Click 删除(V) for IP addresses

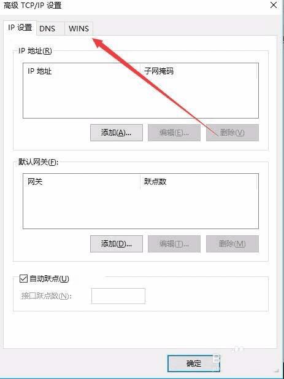coord(232,133)
